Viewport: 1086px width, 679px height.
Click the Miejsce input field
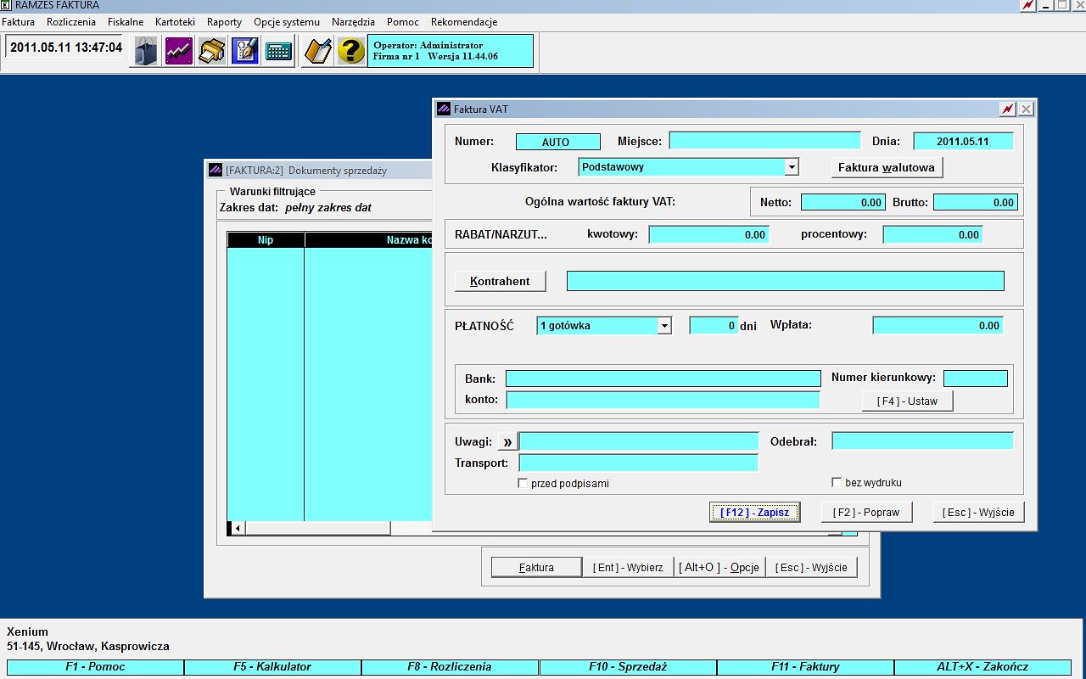[764, 141]
